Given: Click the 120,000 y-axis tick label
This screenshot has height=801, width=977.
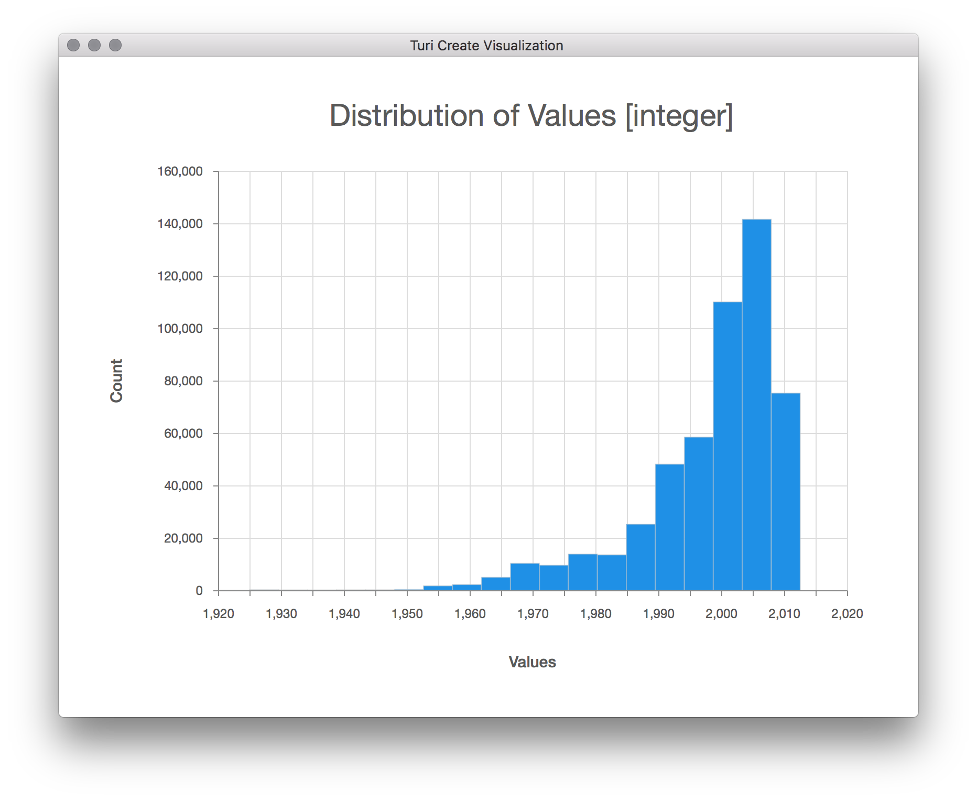Looking at the screenshot, I should pyautogui.click(x=180, y=276).
